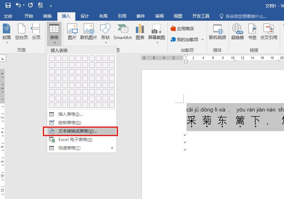Click the print preview icon in quick access

[40, 5]
